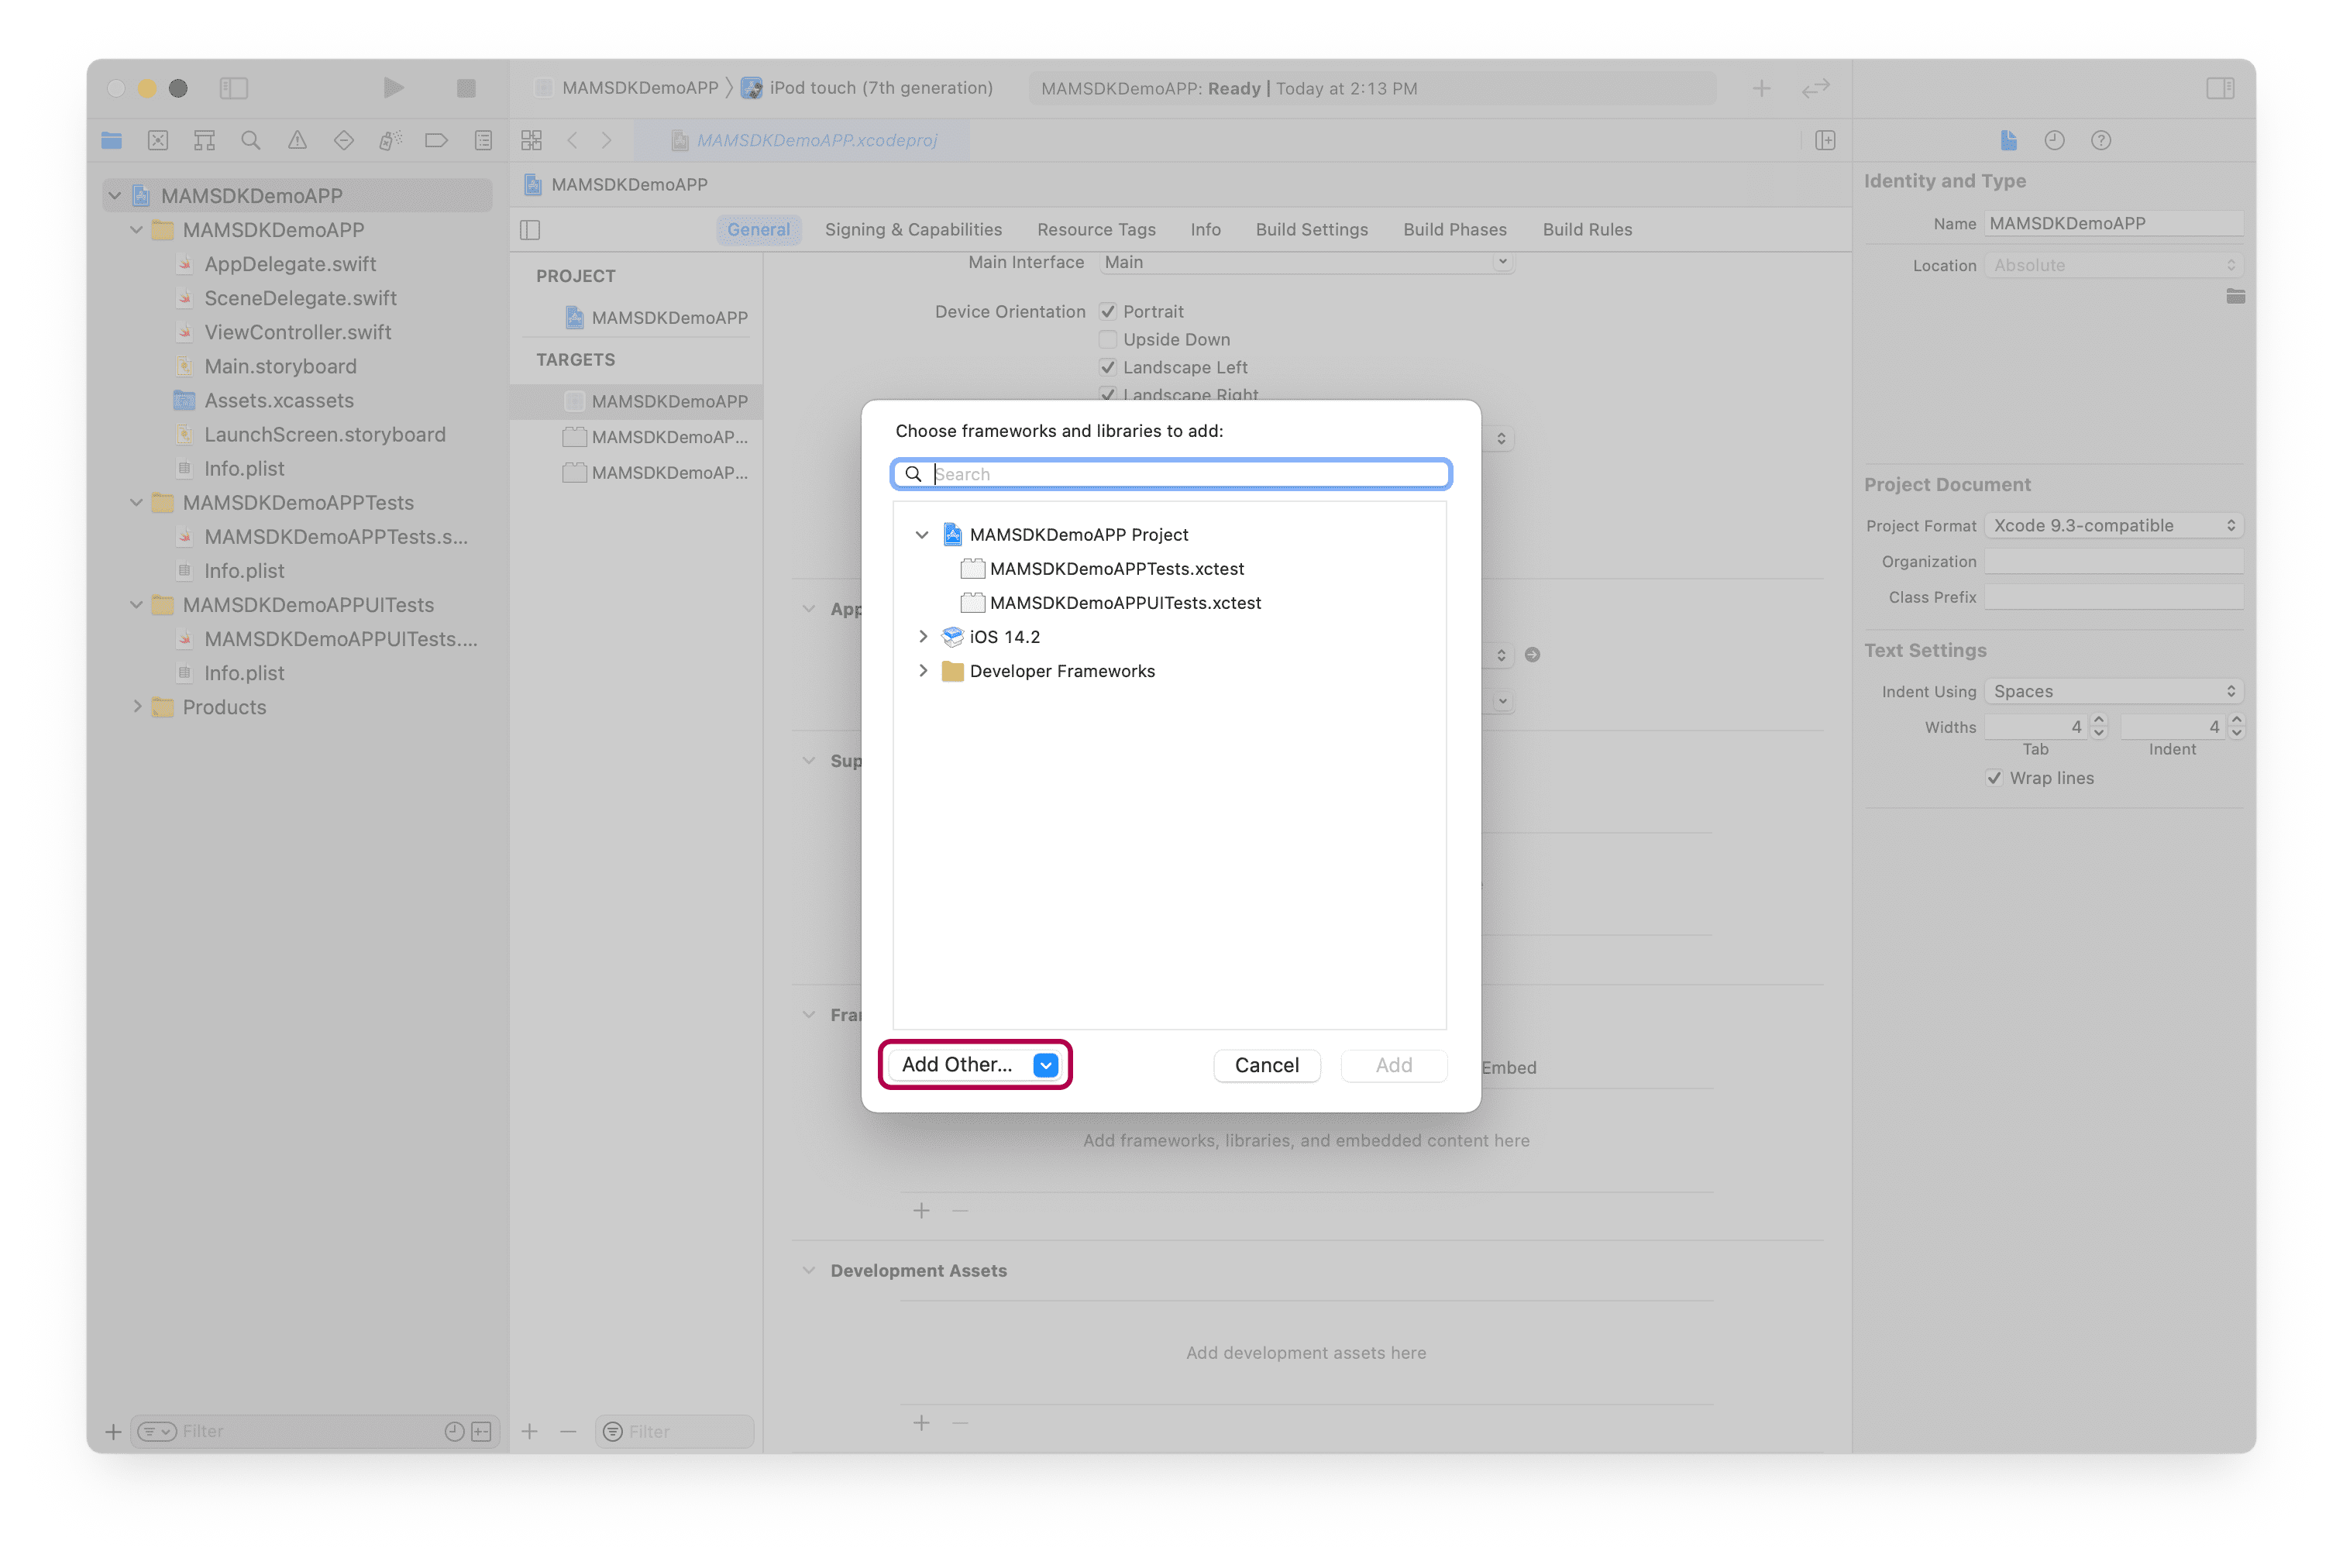Show the History inspector clock icon
The width and height of the screenshot is (2343, 1568).
pyautogui.click(x=2054, y=140)
